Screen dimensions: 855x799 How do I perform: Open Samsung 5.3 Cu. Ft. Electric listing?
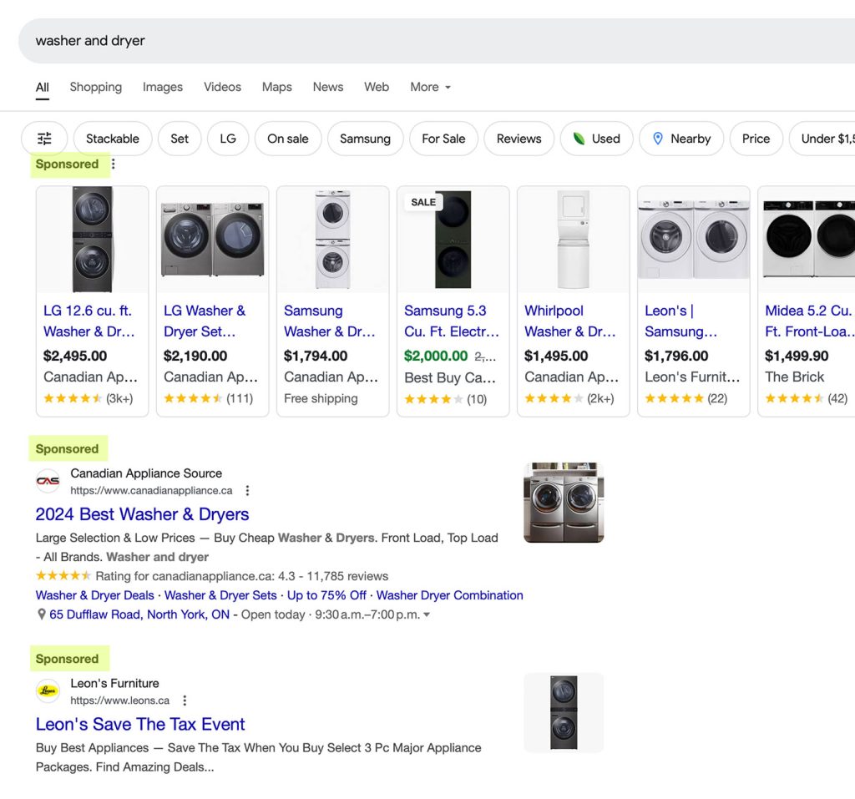[452, 321]
